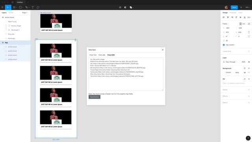The image size is (252, 142).
Task: Click the Background color swatch
Action: pos(224,73)
